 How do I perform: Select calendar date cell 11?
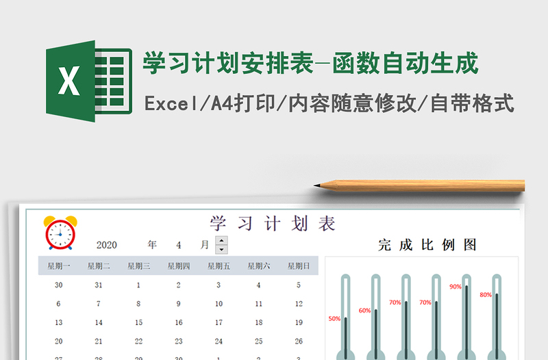click(x=259, y=304)
